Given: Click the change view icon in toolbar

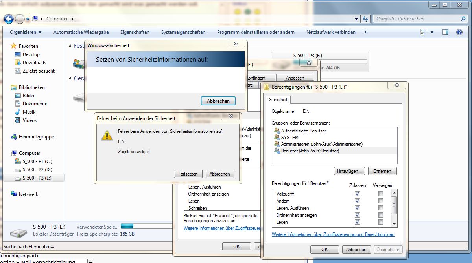Looking at the screenshot, I should click(x=424, y=32).
